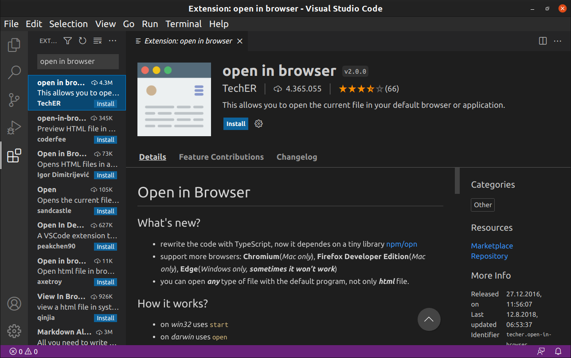Install Igor Dimitrijević's Open in Browser
The width and height of the screenshot is (571, 358).
pos(106,175)
